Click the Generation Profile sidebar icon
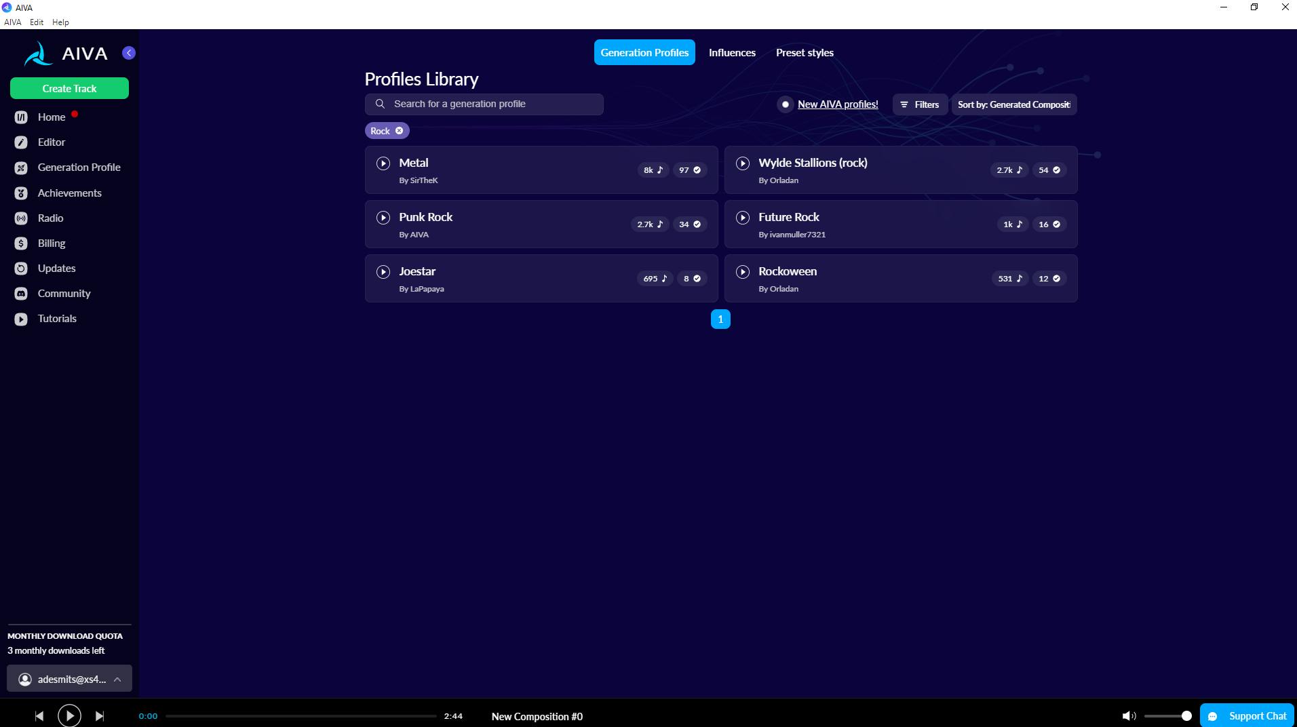The height and width of the screenshot is (727, 1297). click(x=21, y=168)
